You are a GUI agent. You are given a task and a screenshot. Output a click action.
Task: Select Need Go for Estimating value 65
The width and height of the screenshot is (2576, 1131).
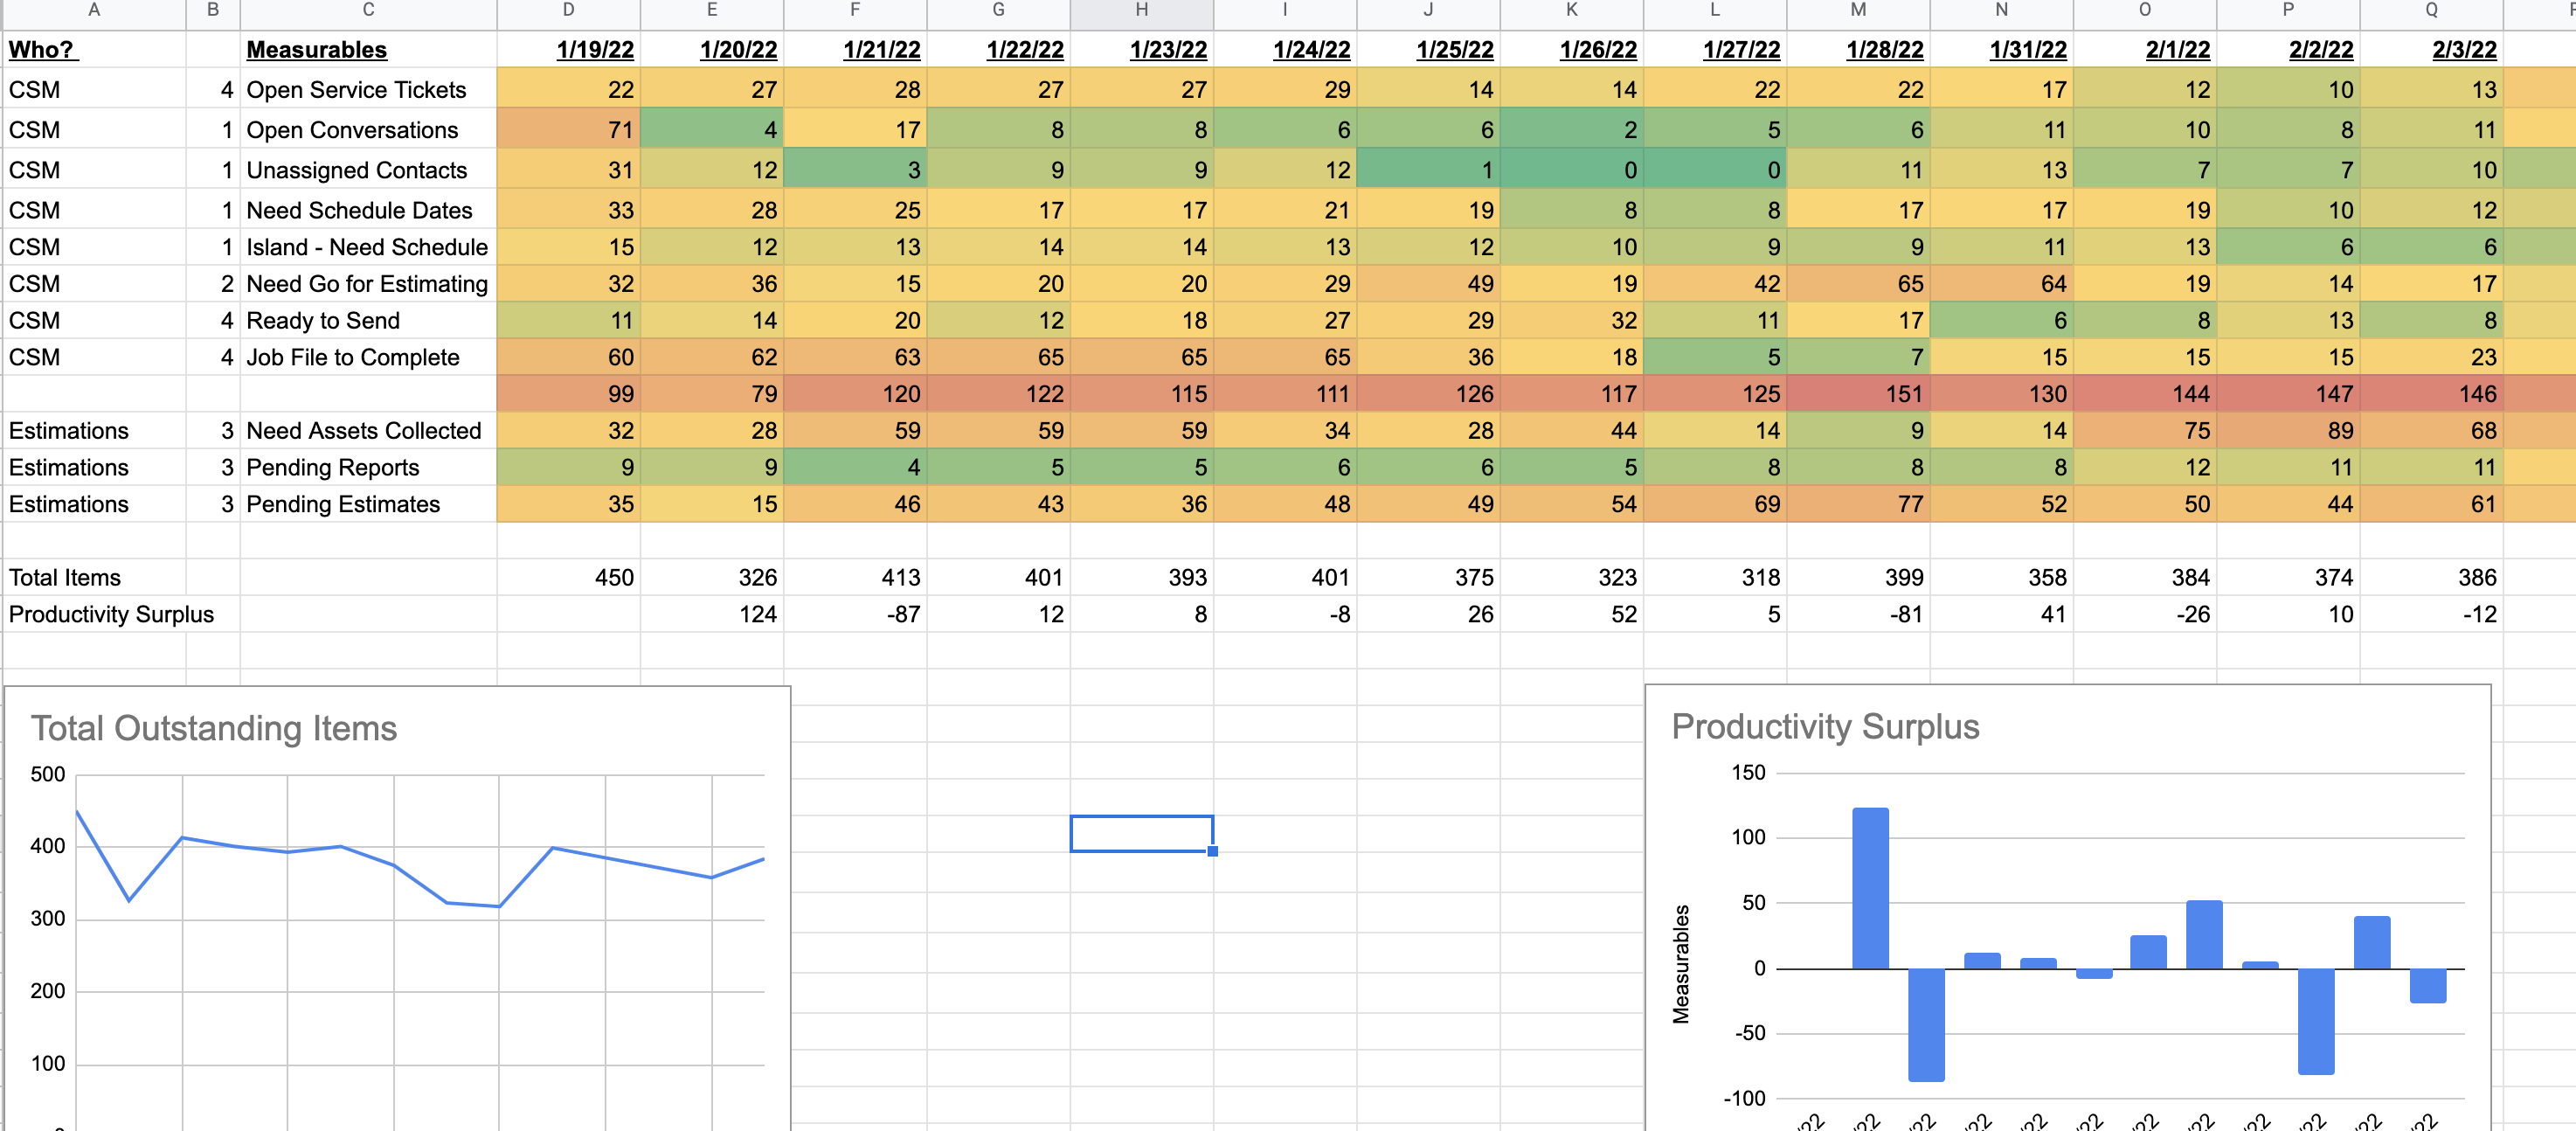point(1858,284)
